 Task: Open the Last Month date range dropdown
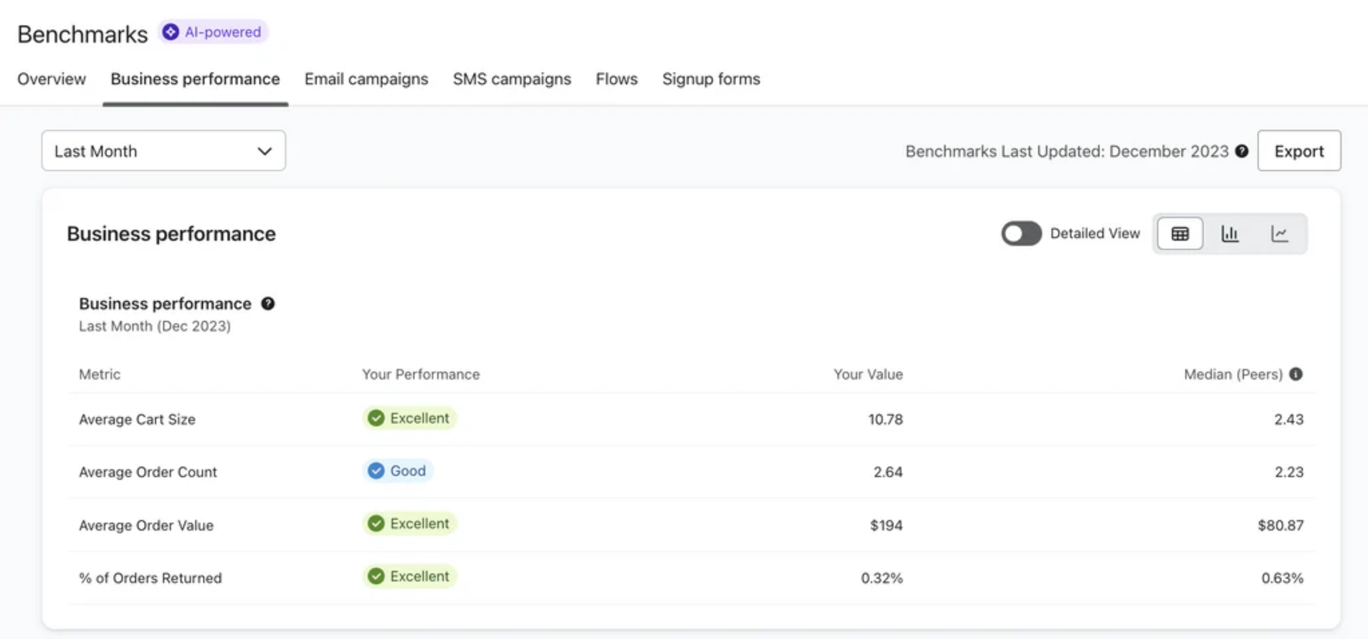[x=163, y=151]
